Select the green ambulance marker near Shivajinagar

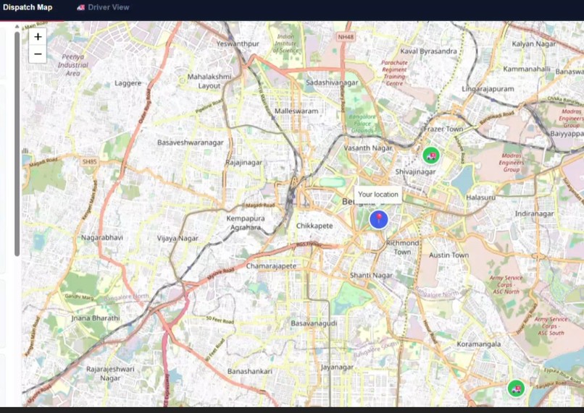[431, 156]
